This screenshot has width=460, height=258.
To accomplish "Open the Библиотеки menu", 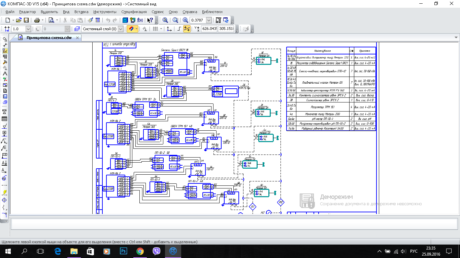I will click(212, 12).
